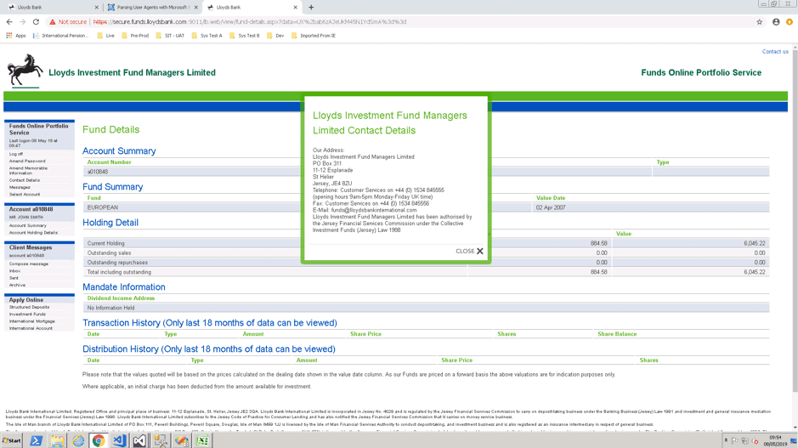Click the Contact us link

tap(774, 51)
